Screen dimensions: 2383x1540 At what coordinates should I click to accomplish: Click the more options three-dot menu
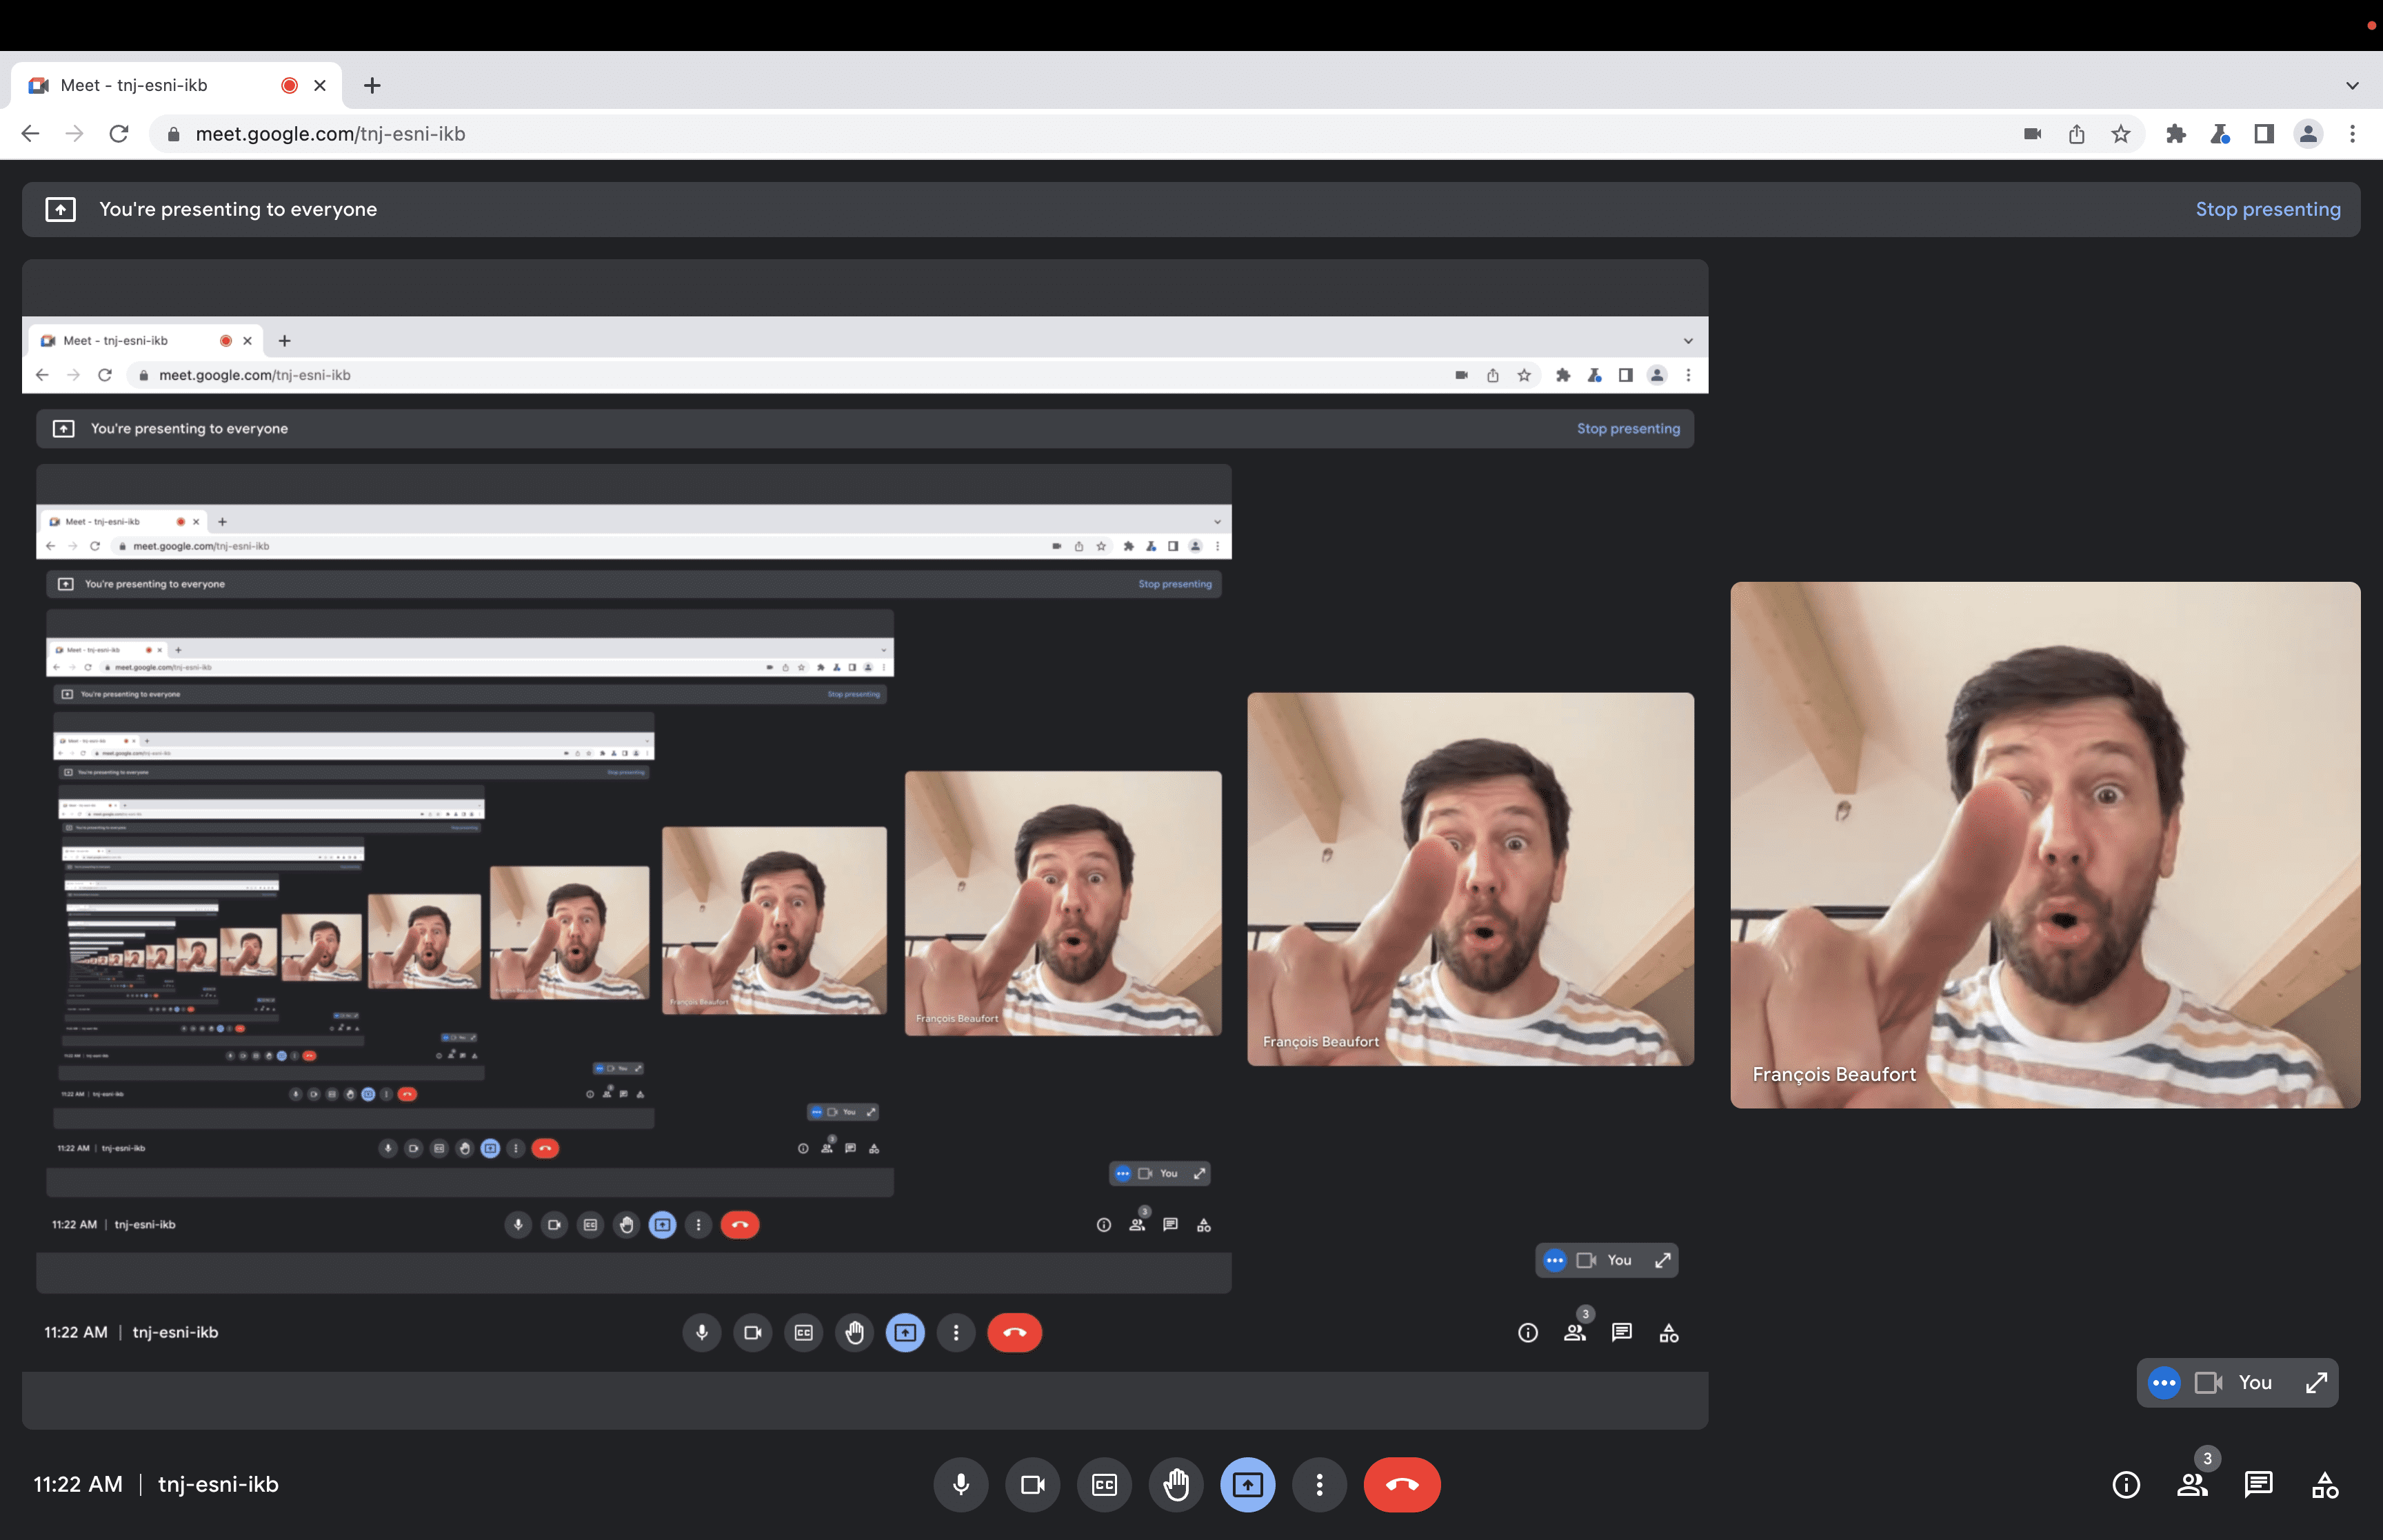click(x=1318, y=1484)
